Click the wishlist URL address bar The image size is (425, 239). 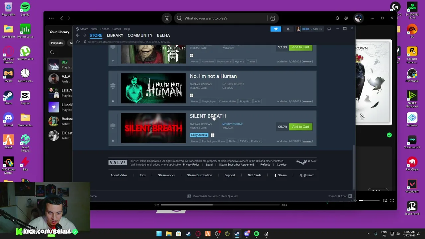point(129,42)
